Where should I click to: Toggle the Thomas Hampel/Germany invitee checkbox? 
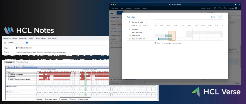[x=8, y=79]
